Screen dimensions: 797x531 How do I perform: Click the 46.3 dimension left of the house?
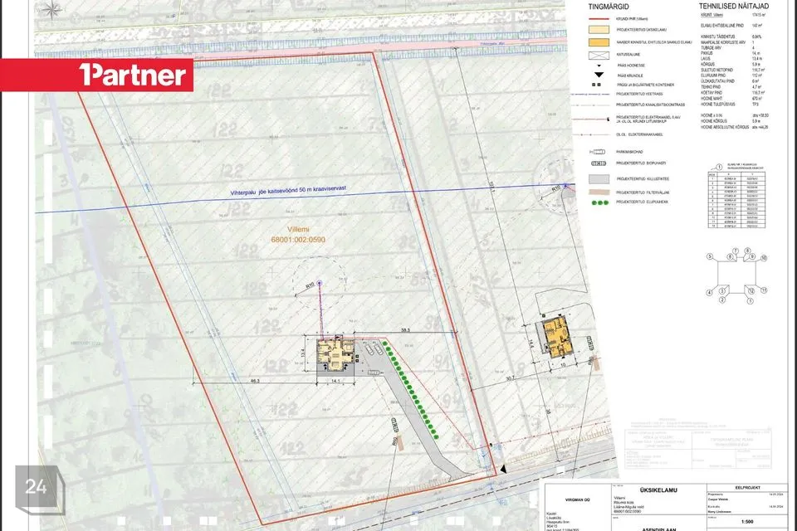point(255,381)
